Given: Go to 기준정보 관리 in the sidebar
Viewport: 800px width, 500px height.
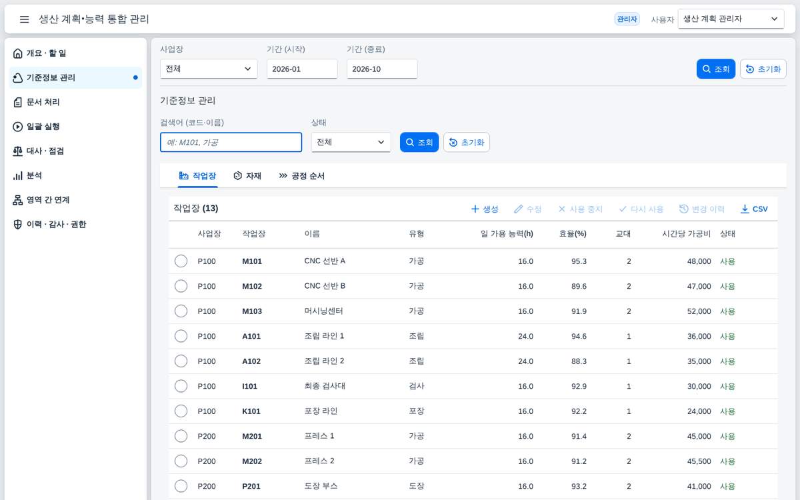Looking at the screenshot, I should 75,78.
